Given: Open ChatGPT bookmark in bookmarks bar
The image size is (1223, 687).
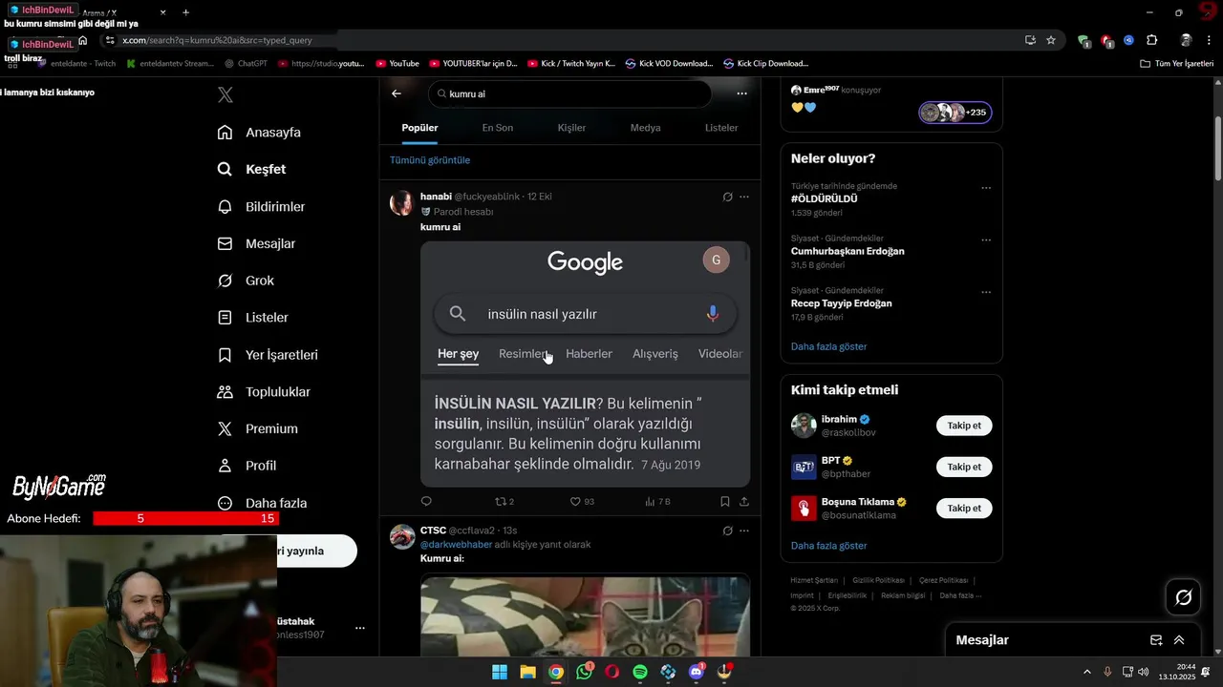Looking at the screenshot, I should coord(246,63).
